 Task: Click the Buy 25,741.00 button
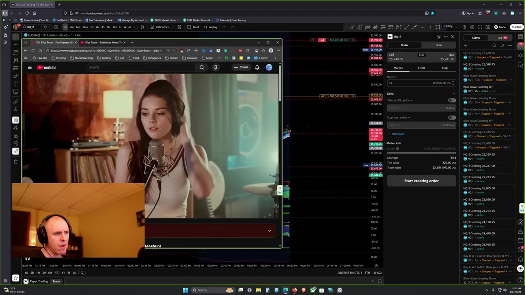coord(439,57)
